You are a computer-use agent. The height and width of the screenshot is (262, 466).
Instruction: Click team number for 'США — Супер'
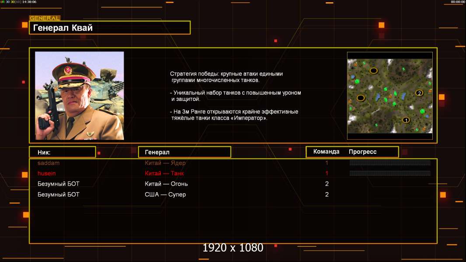tap(327, 194)
